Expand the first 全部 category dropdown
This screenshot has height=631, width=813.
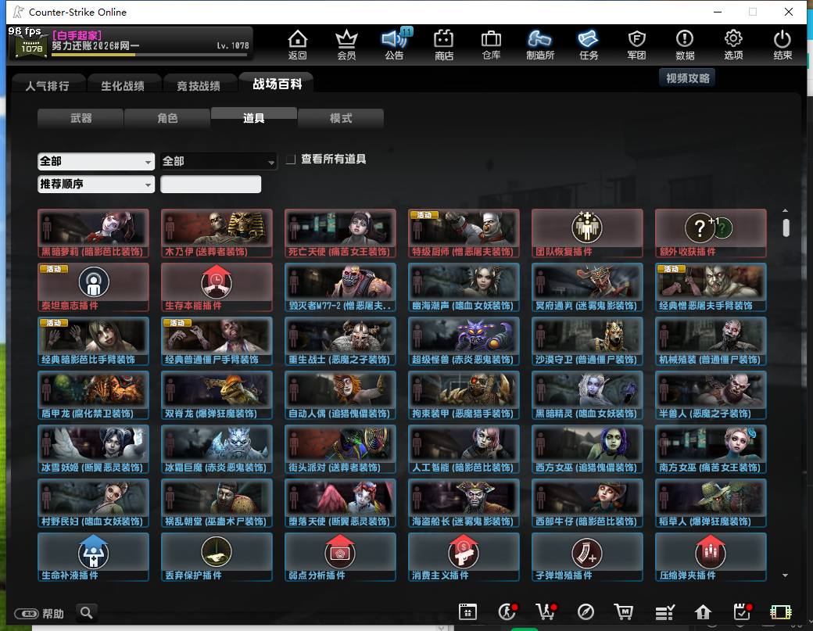tap(96, 161)
